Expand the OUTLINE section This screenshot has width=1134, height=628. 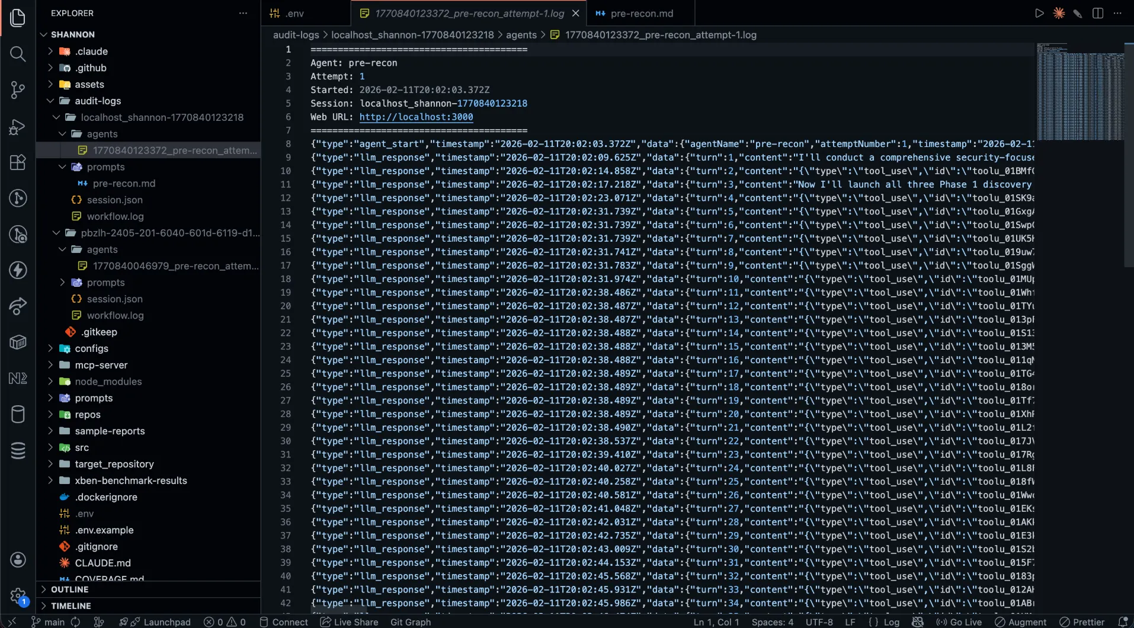tap(69, 589)
